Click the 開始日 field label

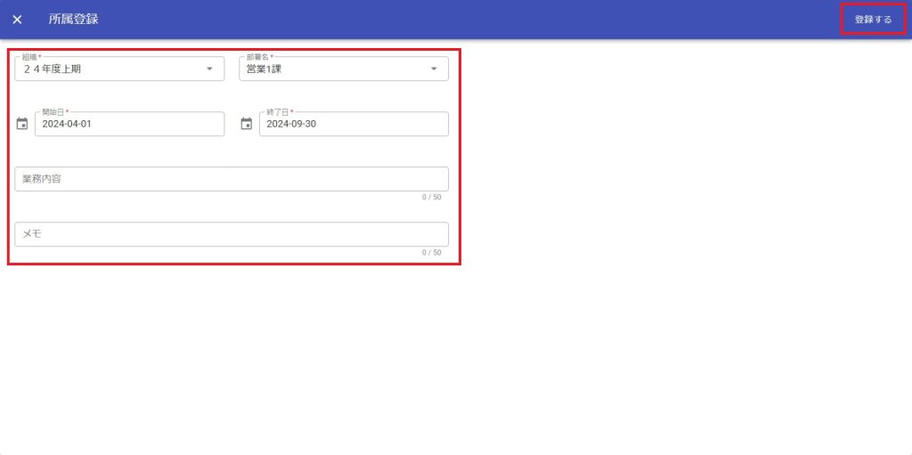coord(53,112)
